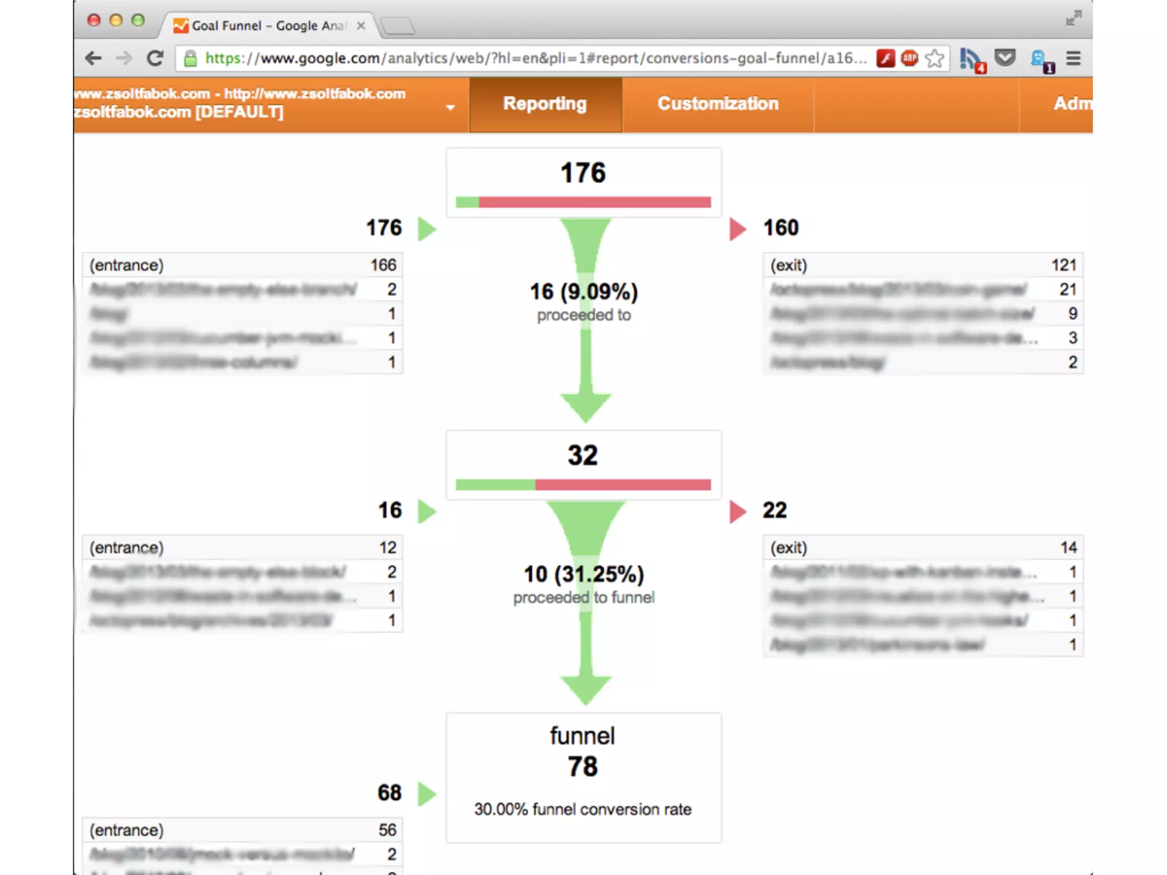
Task: Click the bookmark star icon
Action: tap(935, 58)
